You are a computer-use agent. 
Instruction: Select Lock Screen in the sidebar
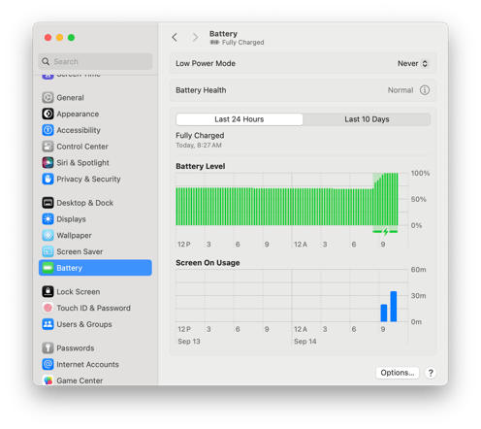pyautogui.click(x=95, y=291)
